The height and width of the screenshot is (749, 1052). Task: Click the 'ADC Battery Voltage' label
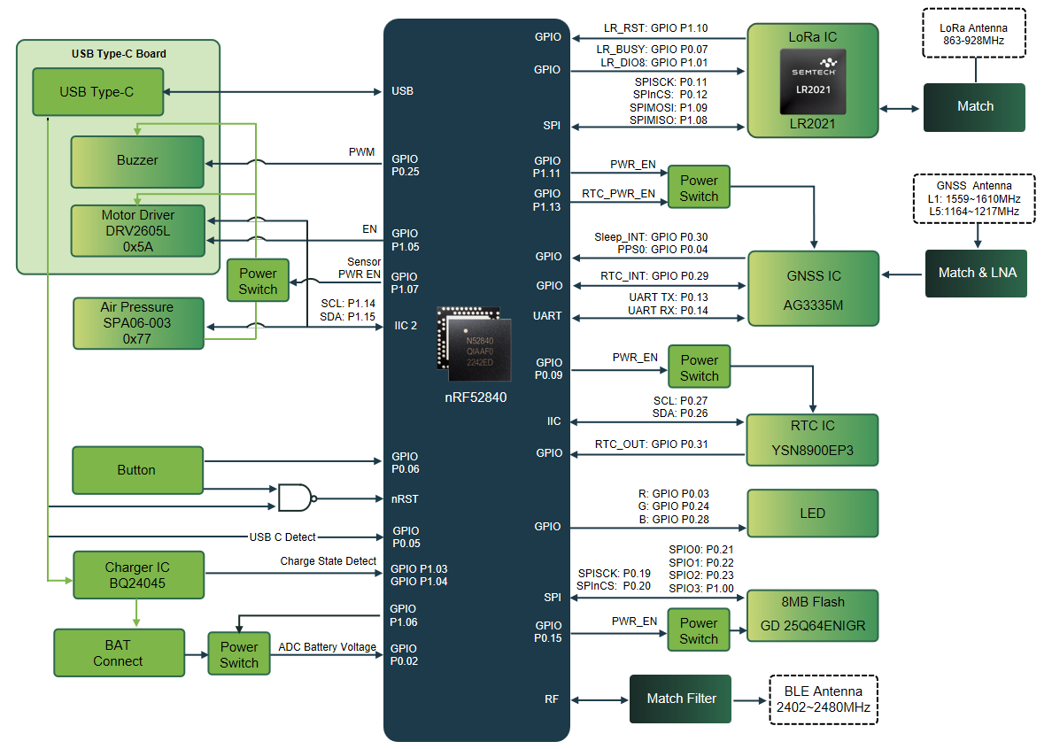(x=327, y=647)
